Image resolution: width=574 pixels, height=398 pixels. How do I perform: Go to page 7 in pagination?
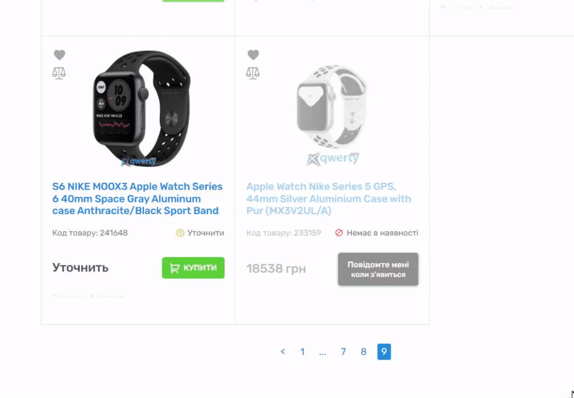pos(343,352)
